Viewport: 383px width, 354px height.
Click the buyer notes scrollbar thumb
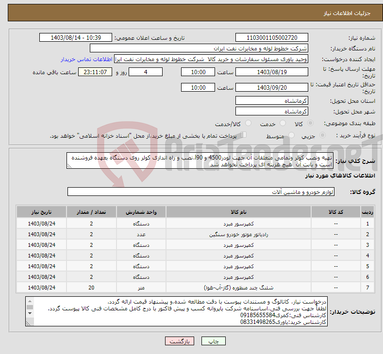(x=30, y=307)
